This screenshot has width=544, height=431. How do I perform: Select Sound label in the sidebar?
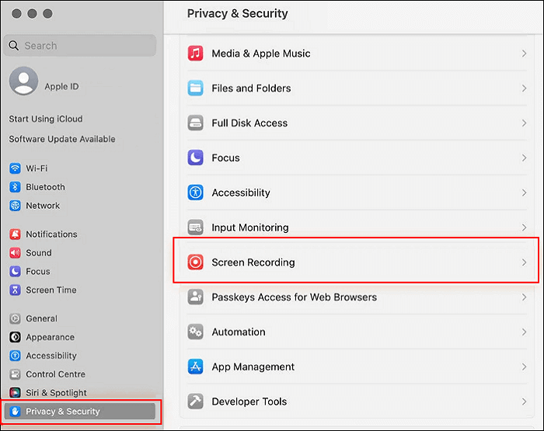(x=39, y=252)
